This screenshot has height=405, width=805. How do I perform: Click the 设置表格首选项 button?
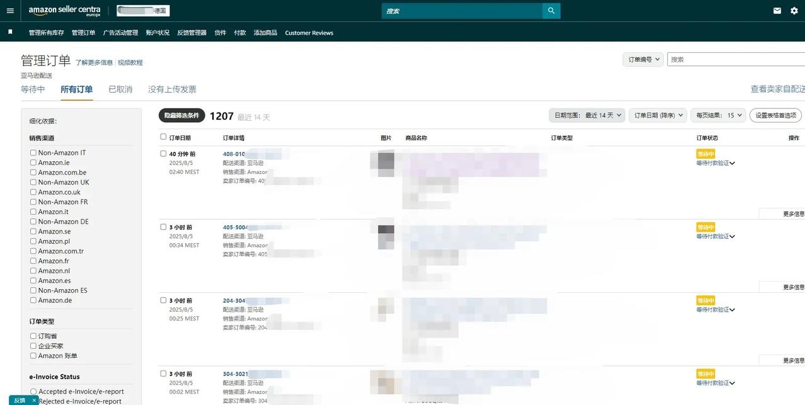(775, 115)
